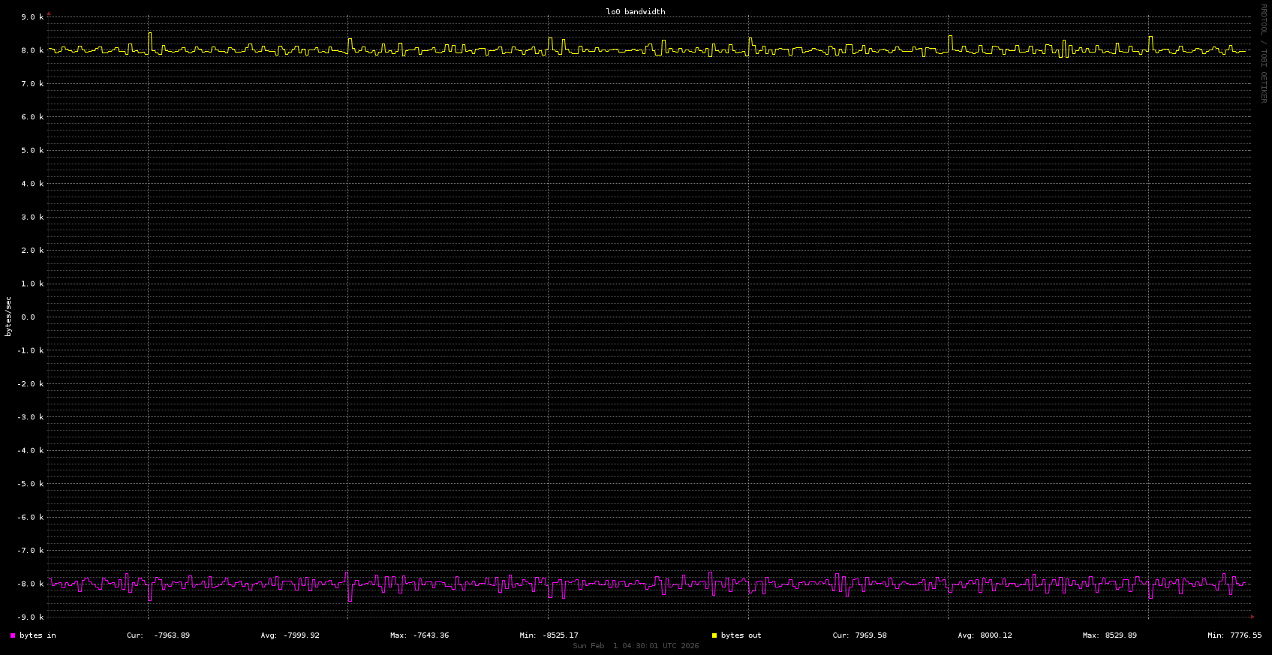Select the bytes in Cur value -7963.89
This screenshot has height=655, width=1272.
point(172,635)
